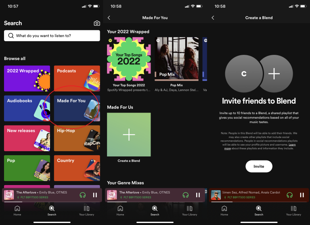Select Your Library tab on Create a Blend screen
This screenshot has width=310, height=225.
tap(293, 210)
